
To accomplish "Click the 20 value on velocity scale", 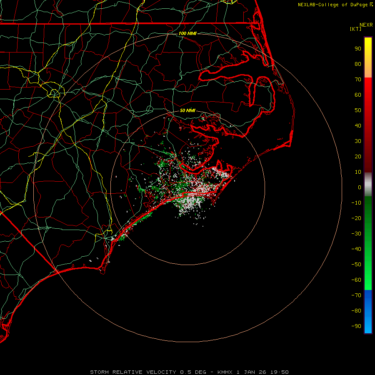I will tap(358, 157).
